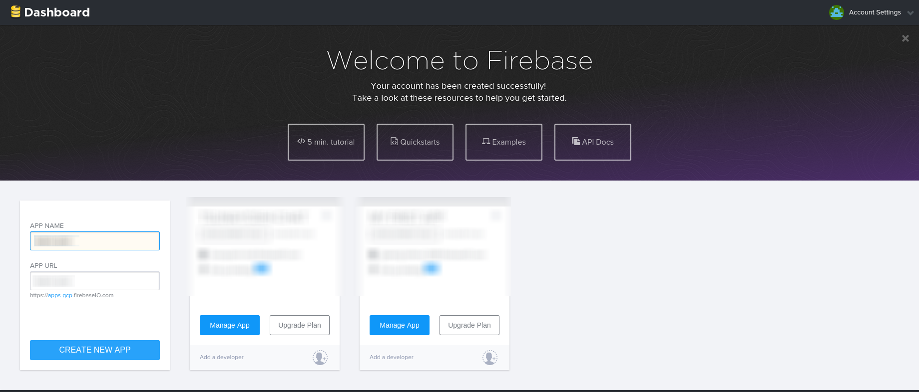The width and height of the screenshot is (919, 392).
Task: Click the Firebase logo icon beside Dashboard
Action: click(15, 11)
